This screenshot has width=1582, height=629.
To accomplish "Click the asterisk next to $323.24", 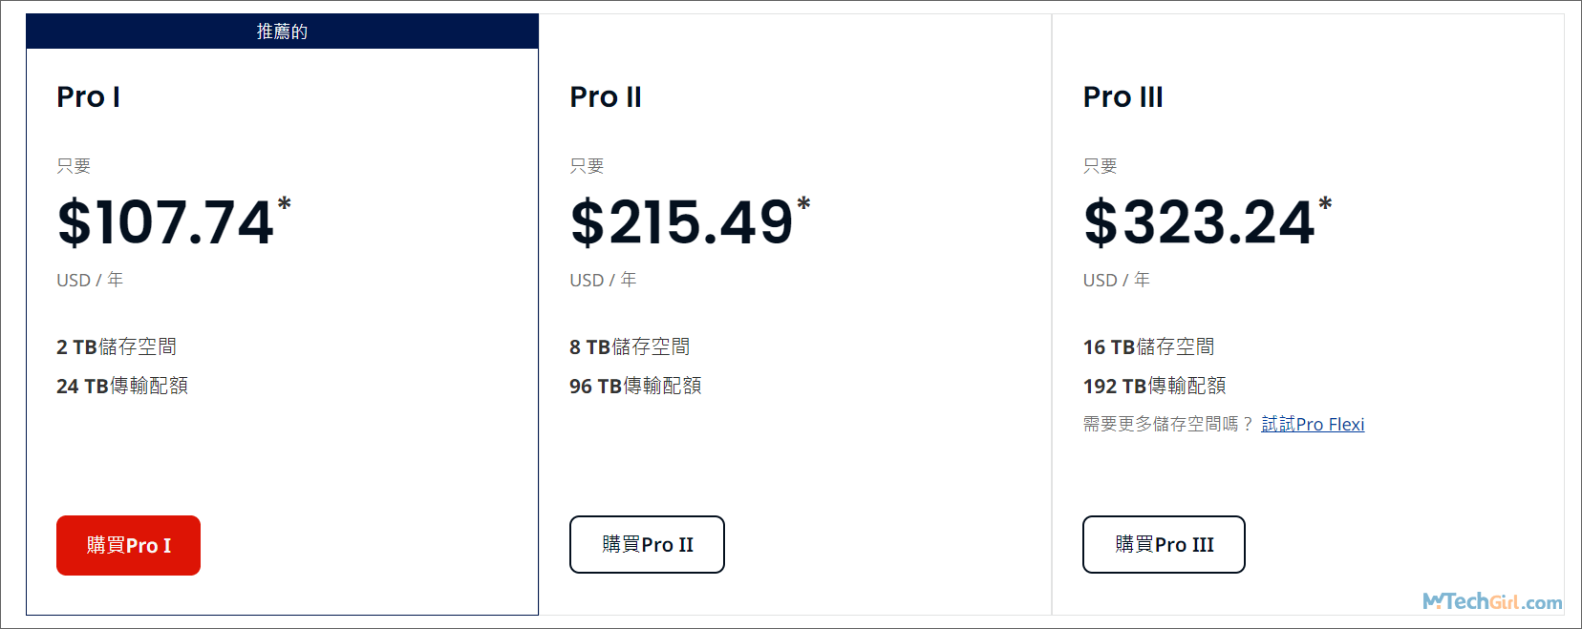I will pyautogui.click(x=1325, y=204).
